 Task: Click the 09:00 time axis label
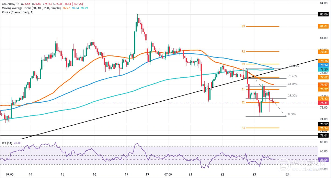coord(10,174)
